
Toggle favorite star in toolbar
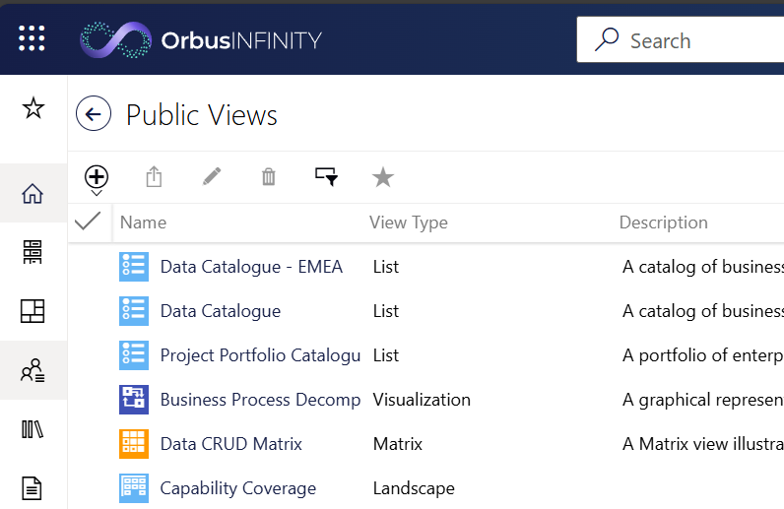point(383,177)
